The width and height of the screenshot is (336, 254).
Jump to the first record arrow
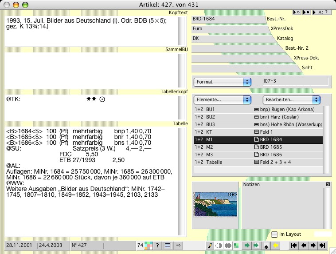coord(293,245)
